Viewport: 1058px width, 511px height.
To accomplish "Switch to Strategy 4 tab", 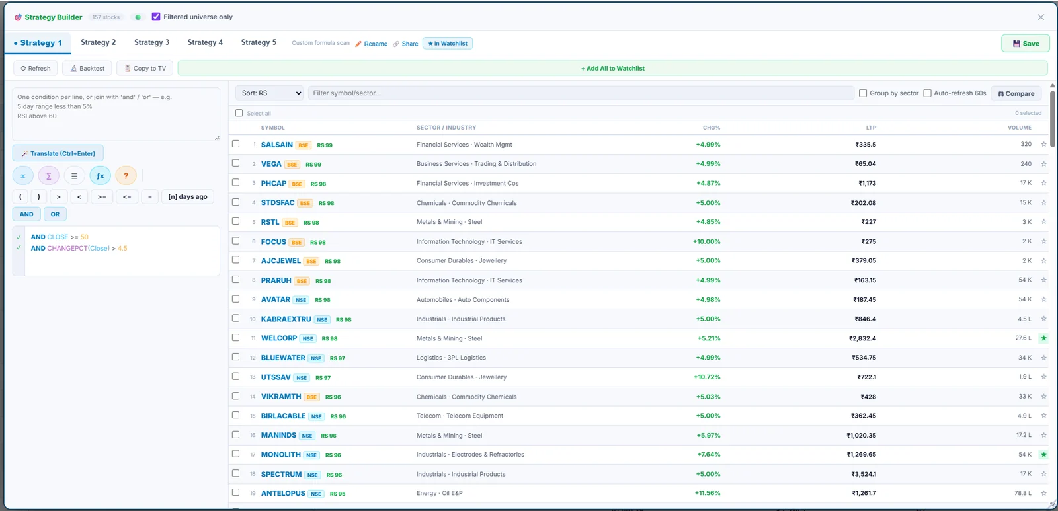I will tap(205, 42).
